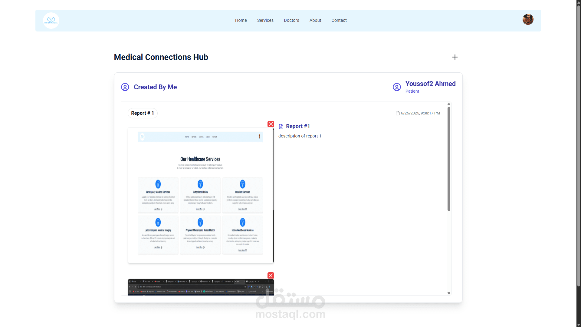Open the user profile avatar

(x=528, y=19)
